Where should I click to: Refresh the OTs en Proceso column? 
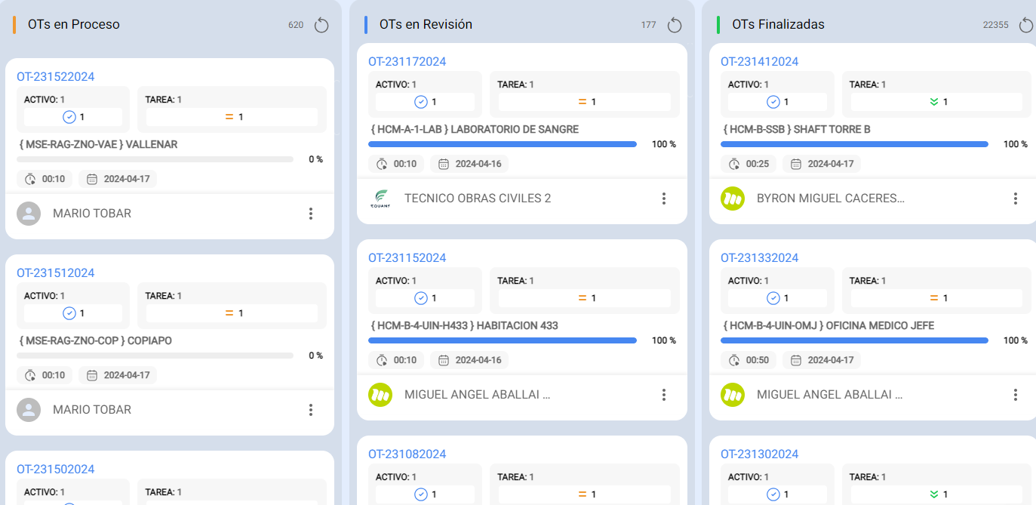pos(321,25)
